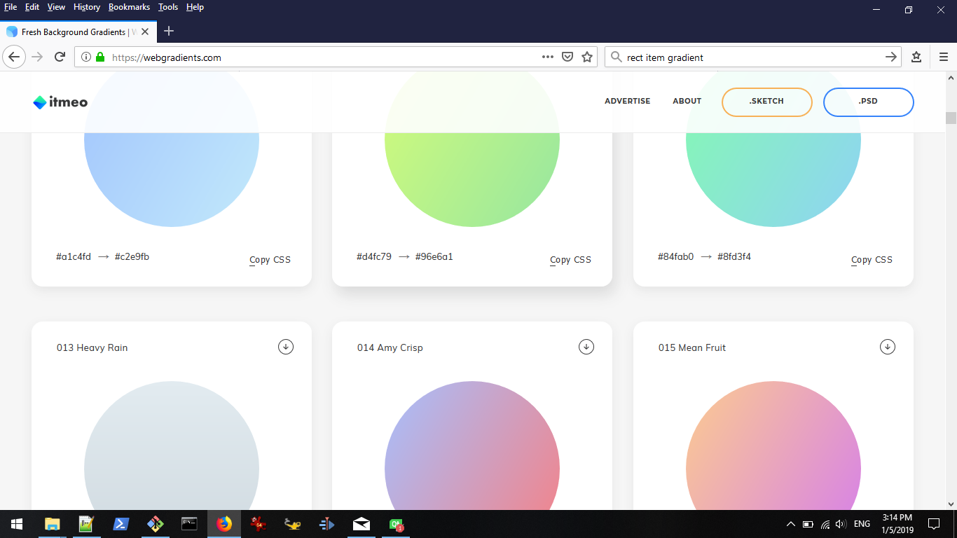Viewport: 957px width, 538px height.
Task: Click the download icon on Heavy Rain card
Action: 286,347
